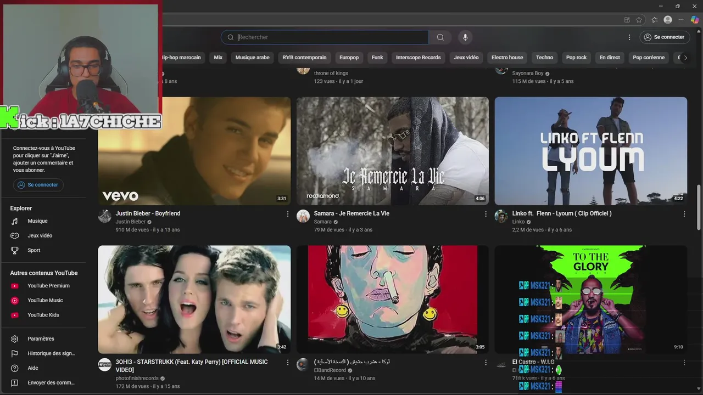Viewport: 703px width, 395px height.
Task: Play STARSTRUKK Katy Perry thumbnail
Action: pyautogui.click(x=194, y=300)
